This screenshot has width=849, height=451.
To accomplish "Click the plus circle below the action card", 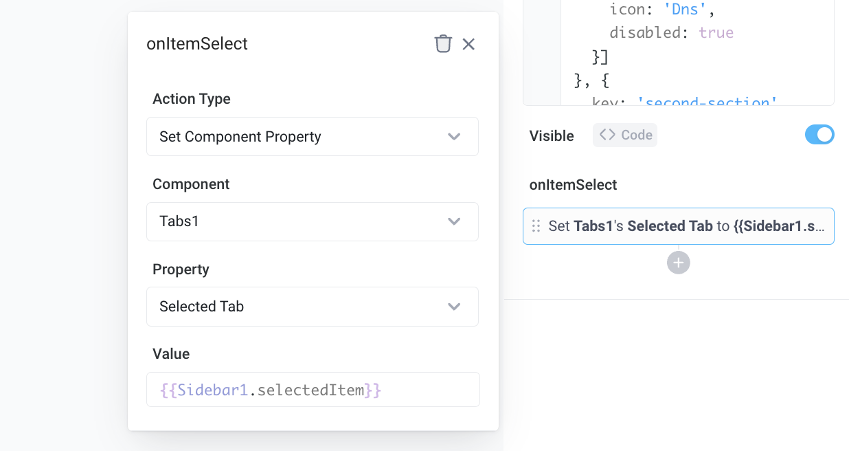I will coord(678,263).
